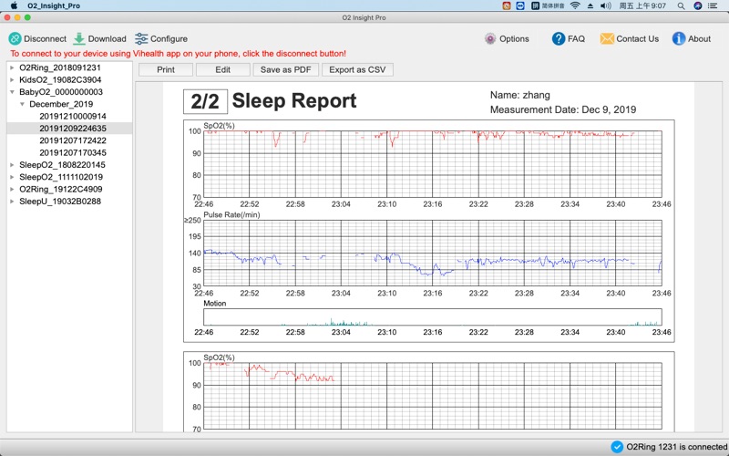
Task: Expand the SleepO2_1808220145 device
Action: click(x=12, y=165)
